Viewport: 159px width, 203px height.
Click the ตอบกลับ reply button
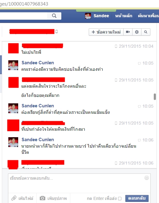pyautogui.click(x=137, y=198)
